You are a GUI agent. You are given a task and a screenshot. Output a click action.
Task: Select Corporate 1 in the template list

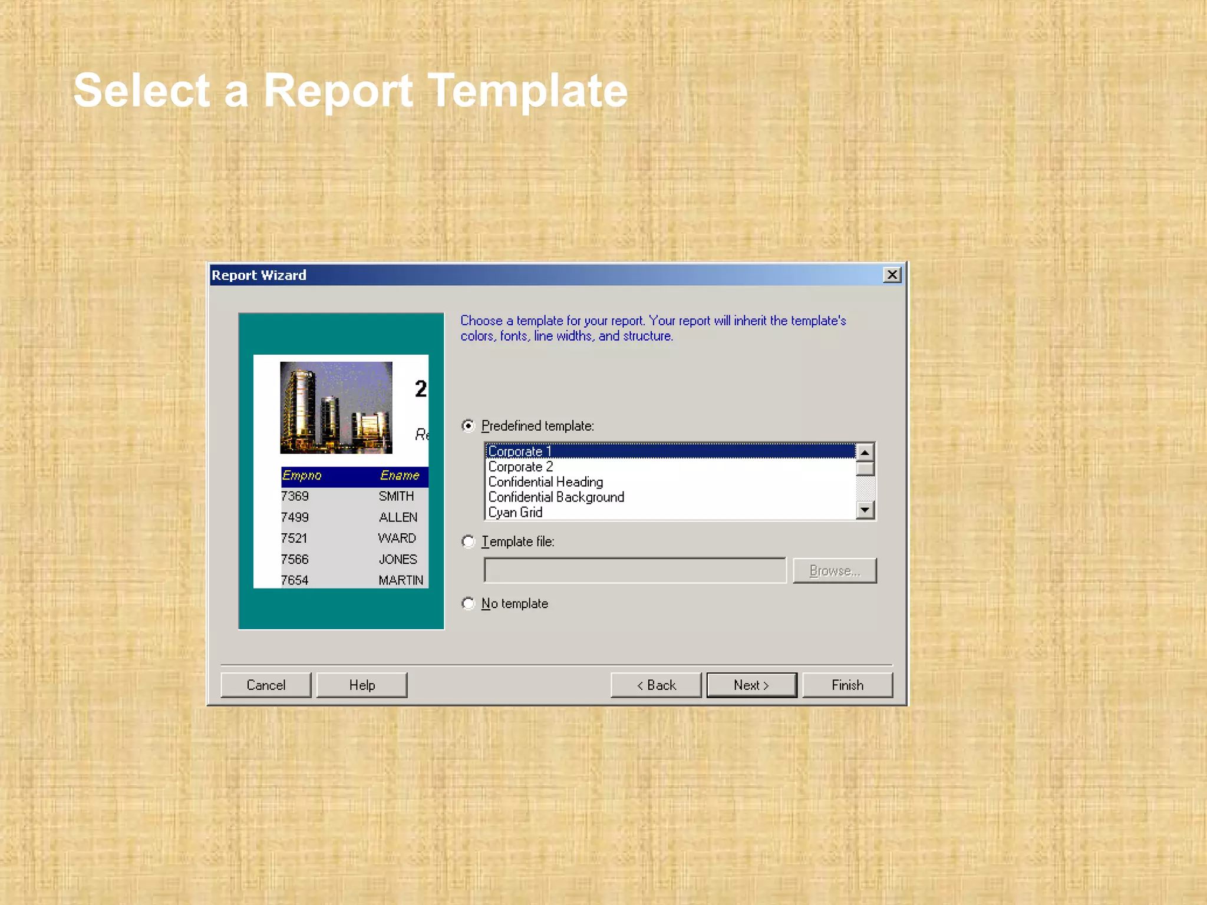[671, 451]
